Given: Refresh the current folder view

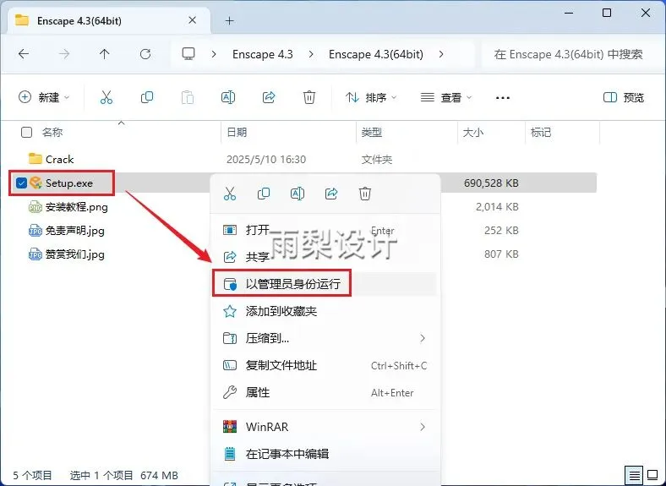Looking at the screenshot, I should coord(145,54).
